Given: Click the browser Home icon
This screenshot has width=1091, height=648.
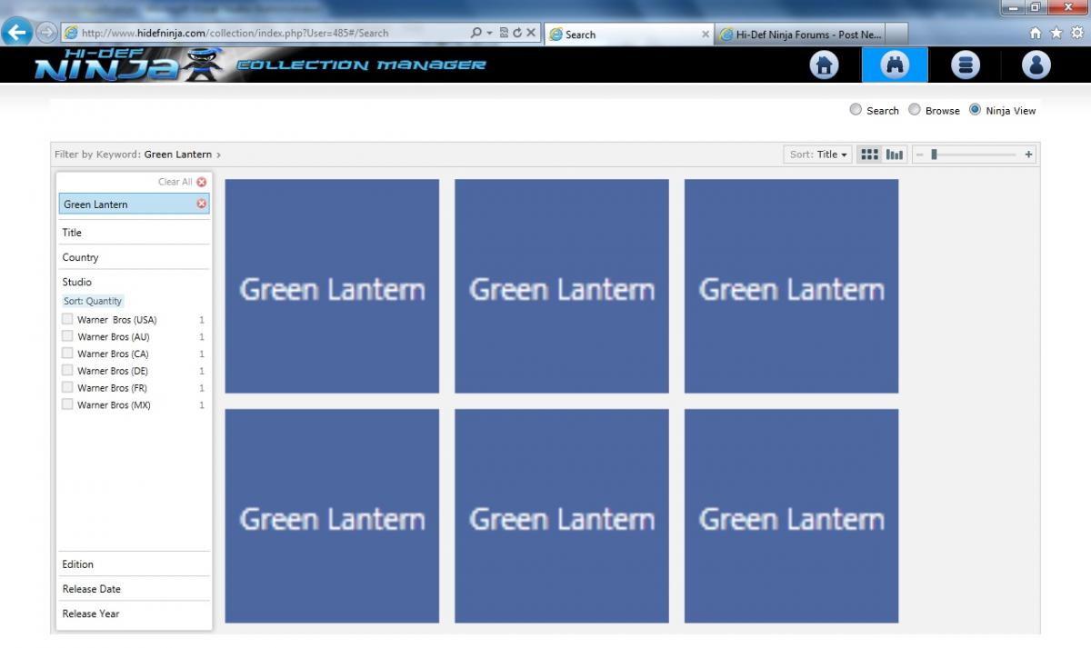Looking at the screenshot, I should point(1036,33).
